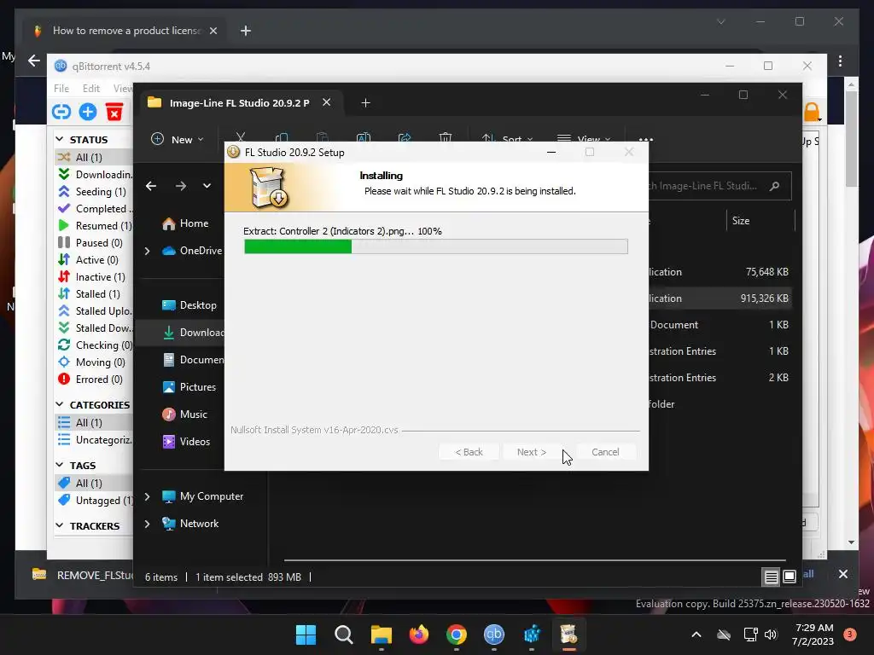Viewport: 874px width, 655px height.
Task: Go forward in File Explorer navigation
Action: [181, 185]
